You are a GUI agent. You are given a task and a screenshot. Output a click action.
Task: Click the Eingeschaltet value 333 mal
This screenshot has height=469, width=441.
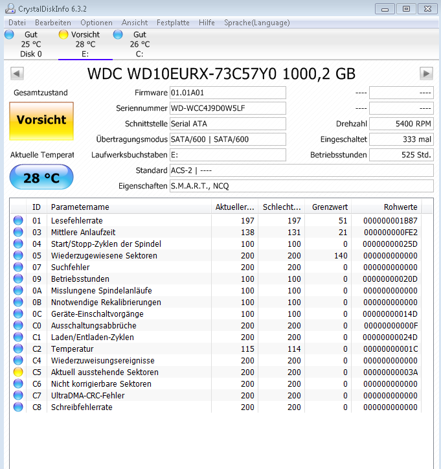(401, 139)
